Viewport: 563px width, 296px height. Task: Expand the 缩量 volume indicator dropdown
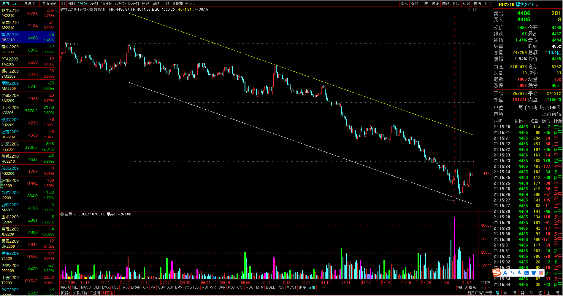coord(62,214)
